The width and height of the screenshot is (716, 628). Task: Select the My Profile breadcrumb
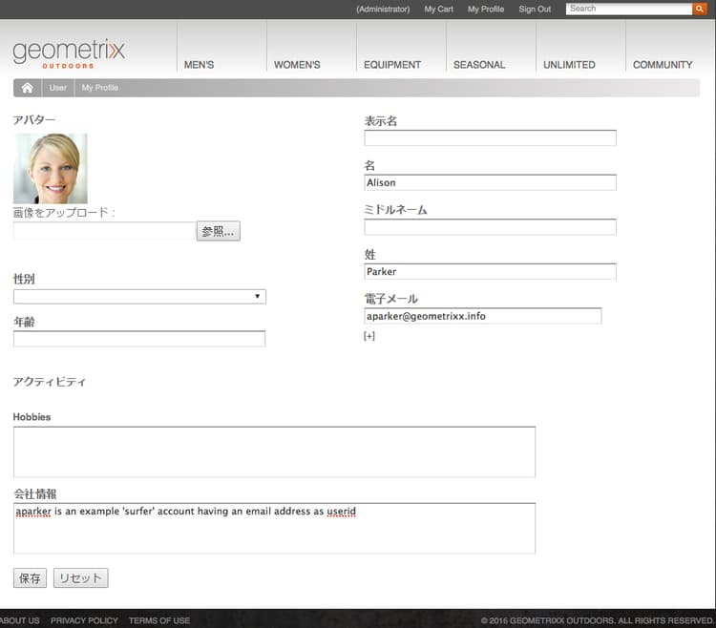tap(100, 88)
